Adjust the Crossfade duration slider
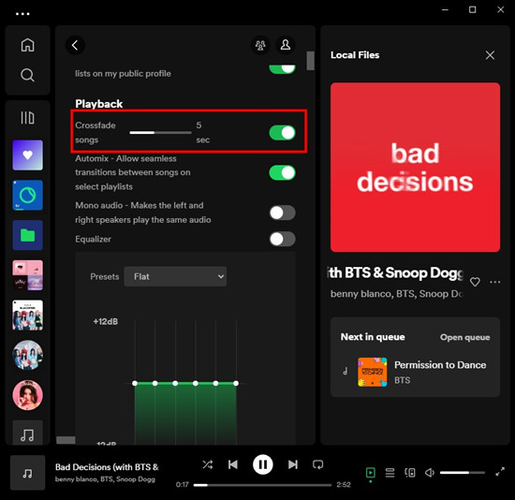This screenshot has height=500, width=515. point(160,133)
